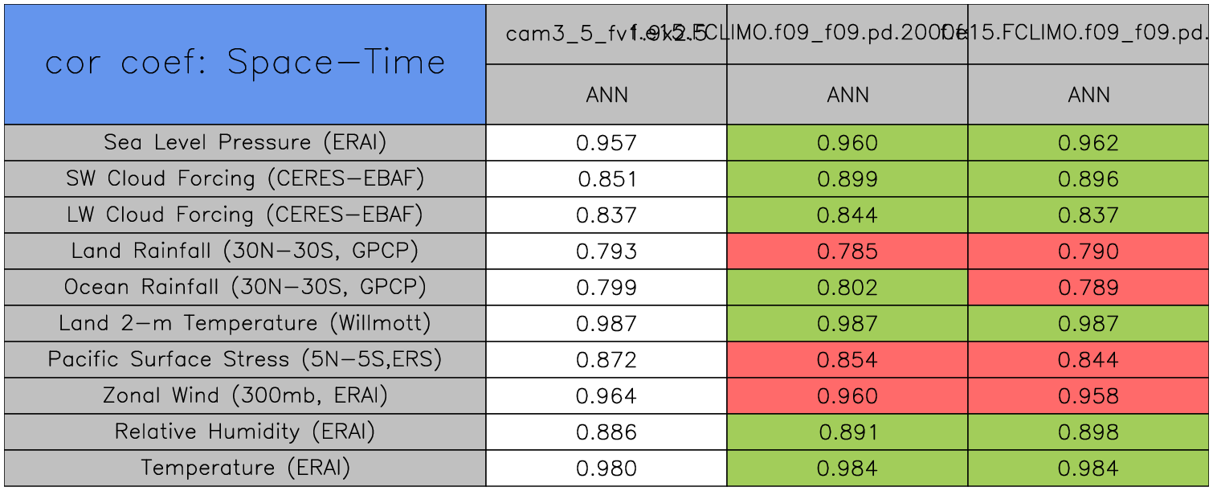The height and width of the screenshot is (491, 1213).
Task: Select the Pacific Surface Stress row label
Action: tap(245, 360)
